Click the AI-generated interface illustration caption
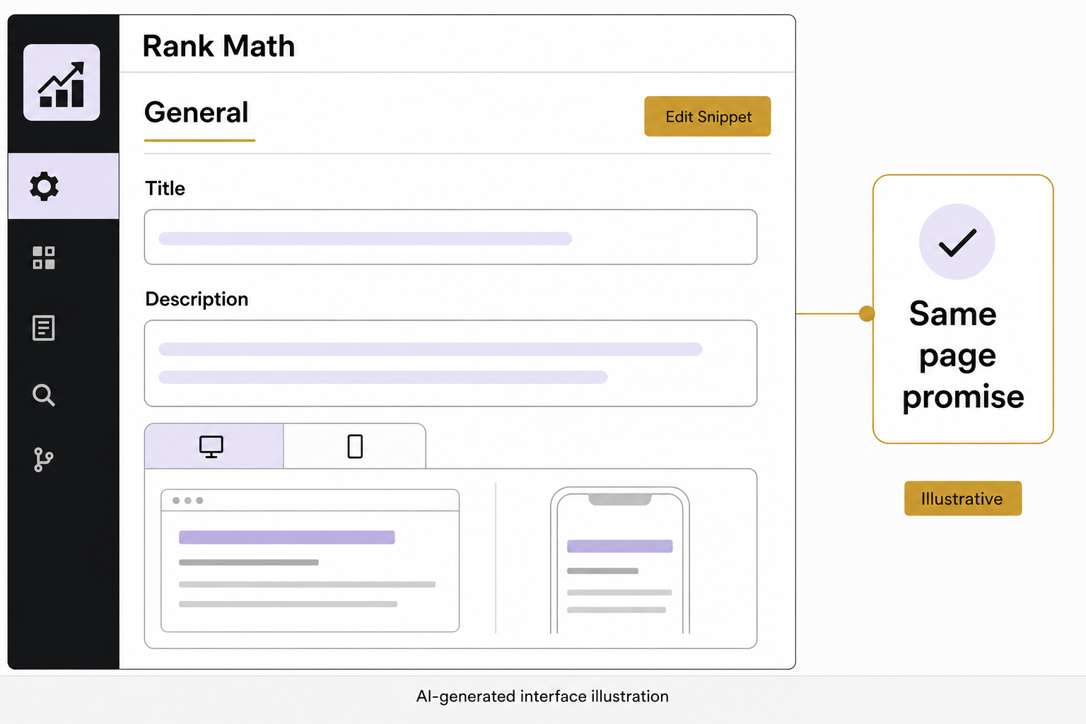The width and height of the screenshot is (1086, 724). point(542,696)
